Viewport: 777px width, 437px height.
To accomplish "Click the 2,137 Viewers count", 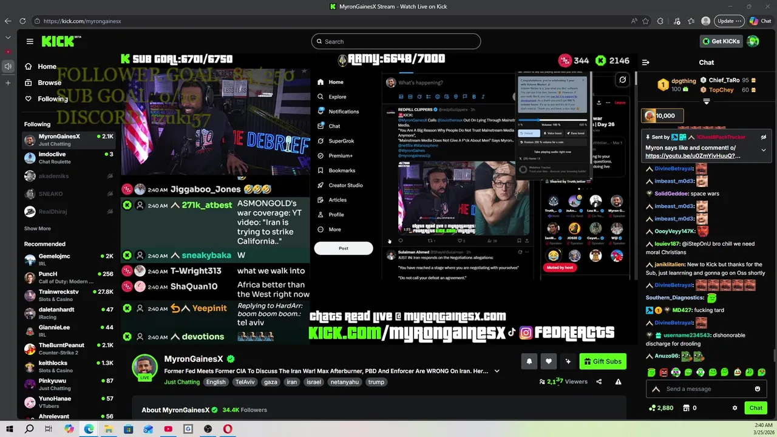I will (563, 382).
